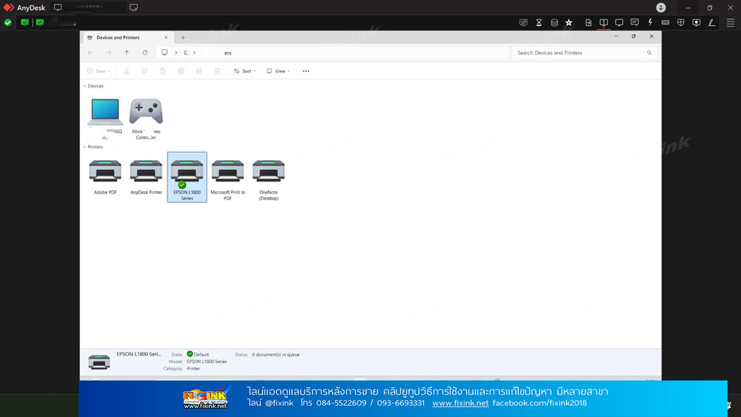Open the See more ellipsis menu
Image resolution: width=741 pixels, height=417 pixels.
(x=306, y=71)
